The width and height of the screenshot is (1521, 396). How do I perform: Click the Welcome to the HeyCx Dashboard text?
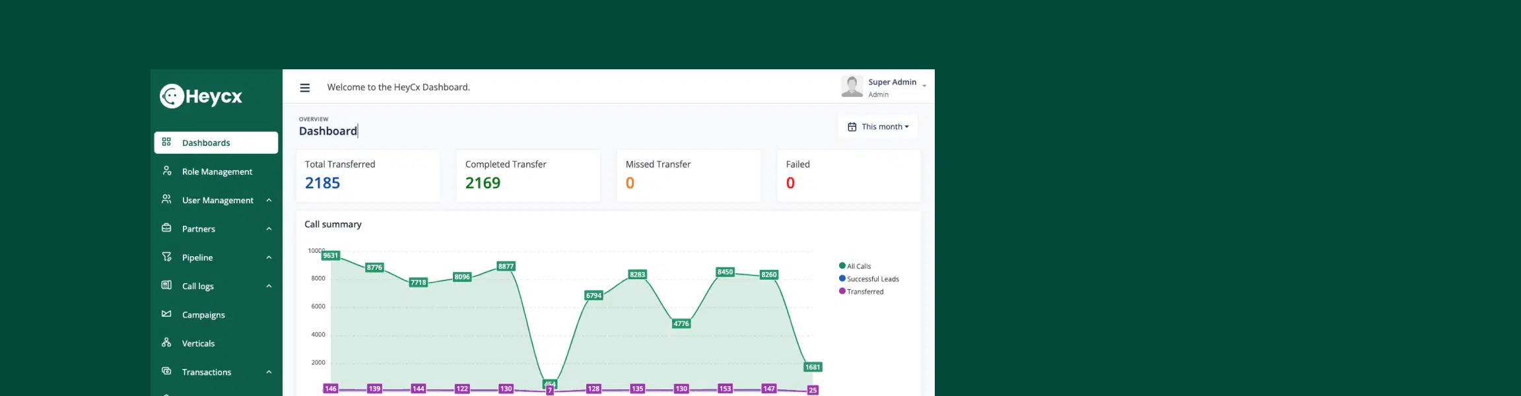click(x=399, y=87)
